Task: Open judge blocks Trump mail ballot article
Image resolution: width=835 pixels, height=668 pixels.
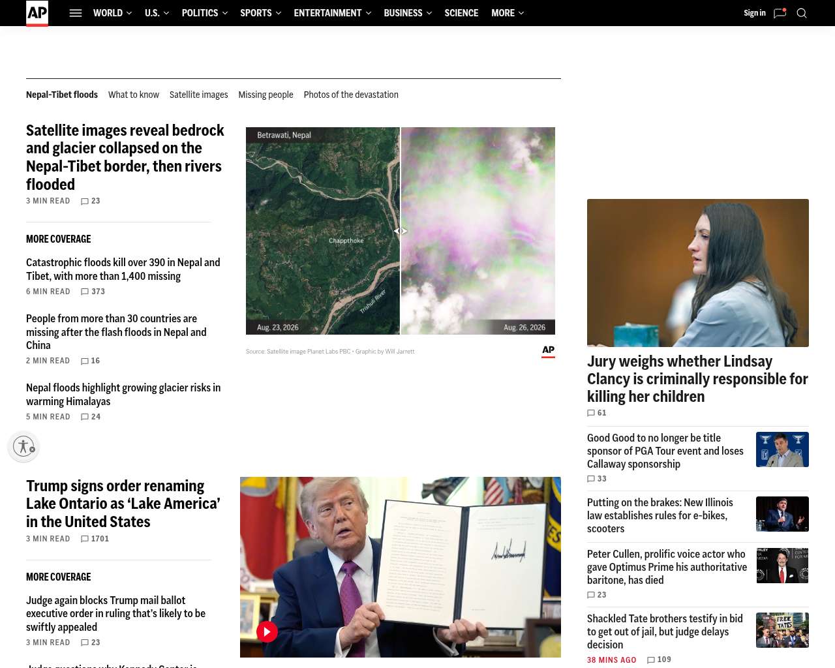Action: point(116,614)
